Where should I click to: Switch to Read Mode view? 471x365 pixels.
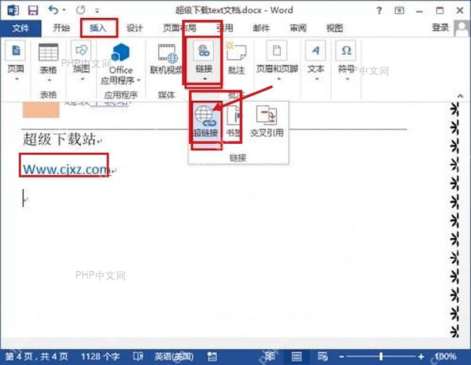tap(270, 357)
